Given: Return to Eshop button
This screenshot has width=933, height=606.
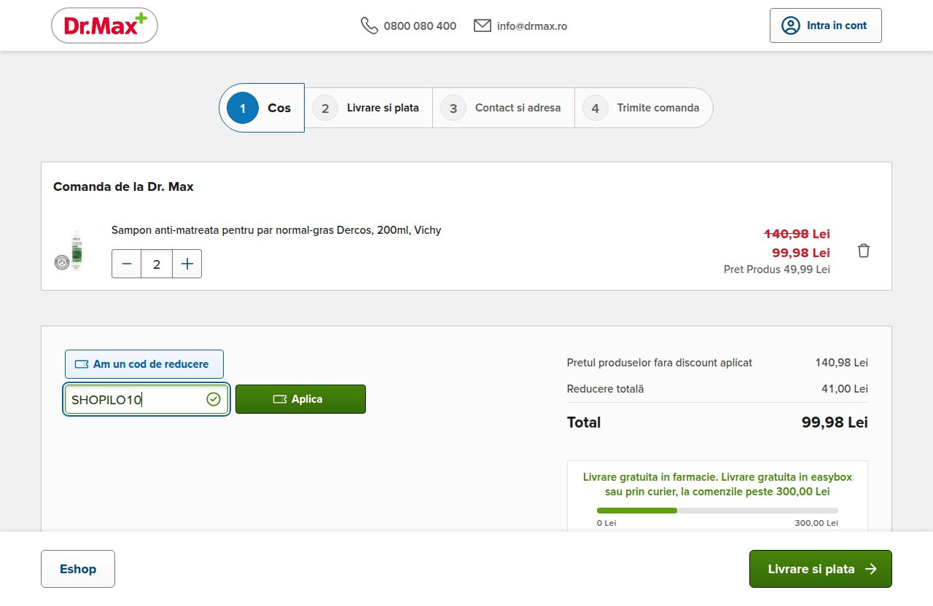Looking at the screenshot, I should pos(78,569).
